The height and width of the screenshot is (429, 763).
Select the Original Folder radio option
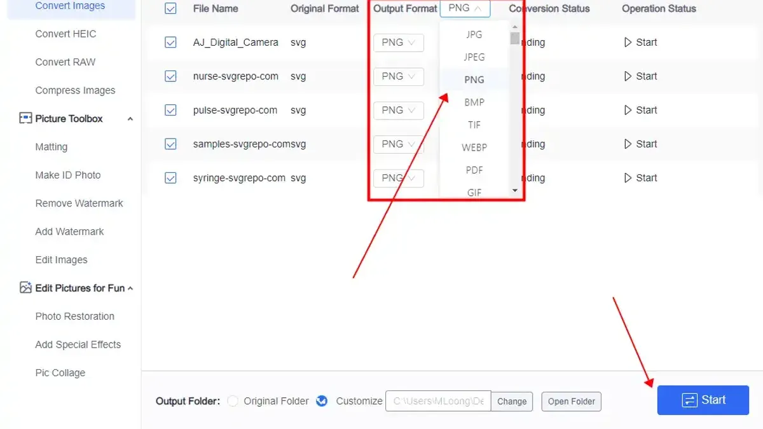point(233,401)
